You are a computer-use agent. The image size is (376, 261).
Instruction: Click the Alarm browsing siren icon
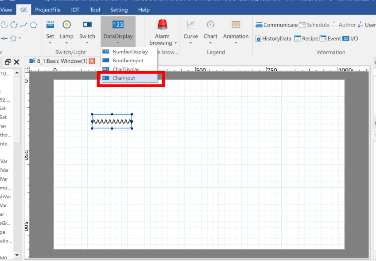[163, 24]
